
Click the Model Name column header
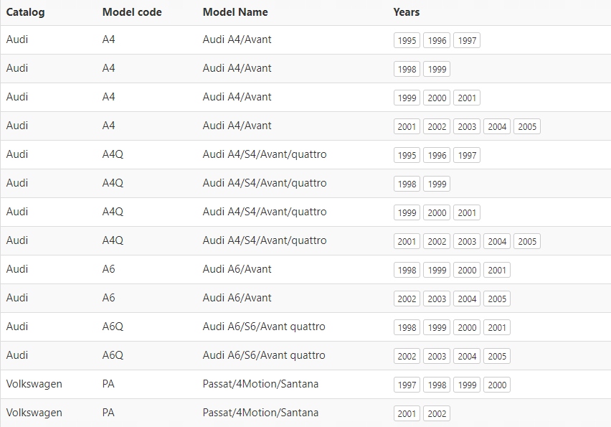pyautogui.click(x=235, y=12)
